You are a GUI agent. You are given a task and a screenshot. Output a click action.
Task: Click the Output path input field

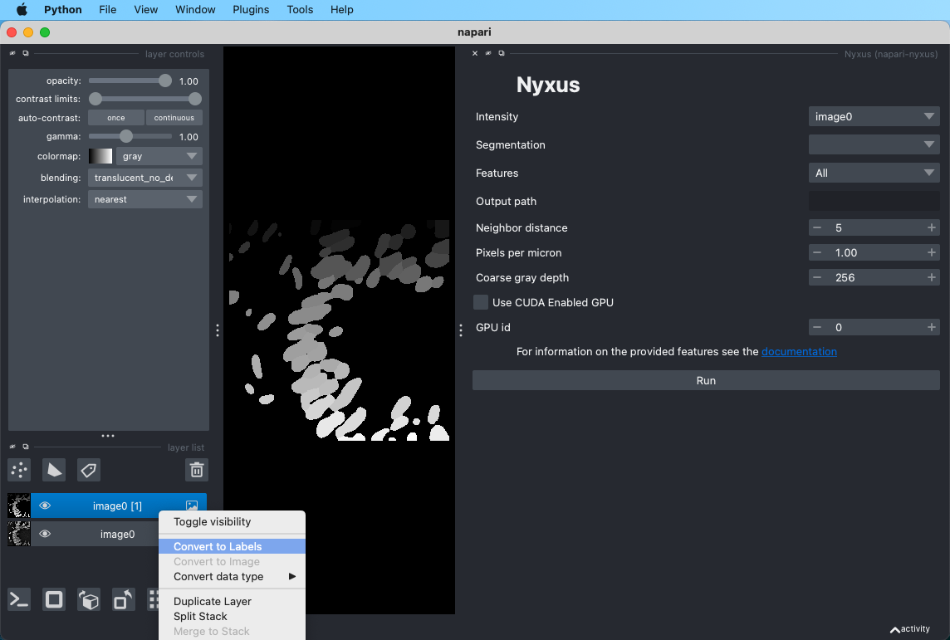pyautogui.click(x=874, y=201)
